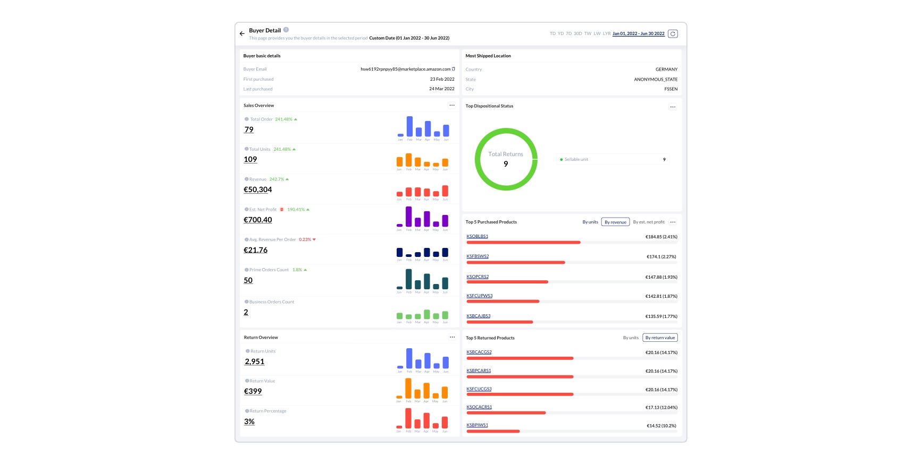922x465 pixels.
Task: Open the info icon for Business Orders Count
Action: 246,302
